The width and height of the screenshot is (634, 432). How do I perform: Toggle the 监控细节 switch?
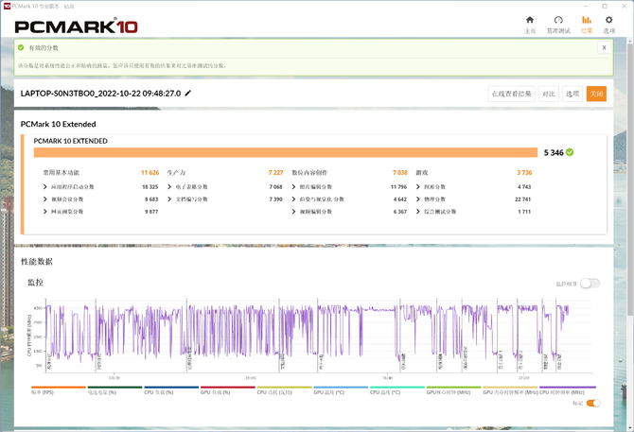point(590,283)
